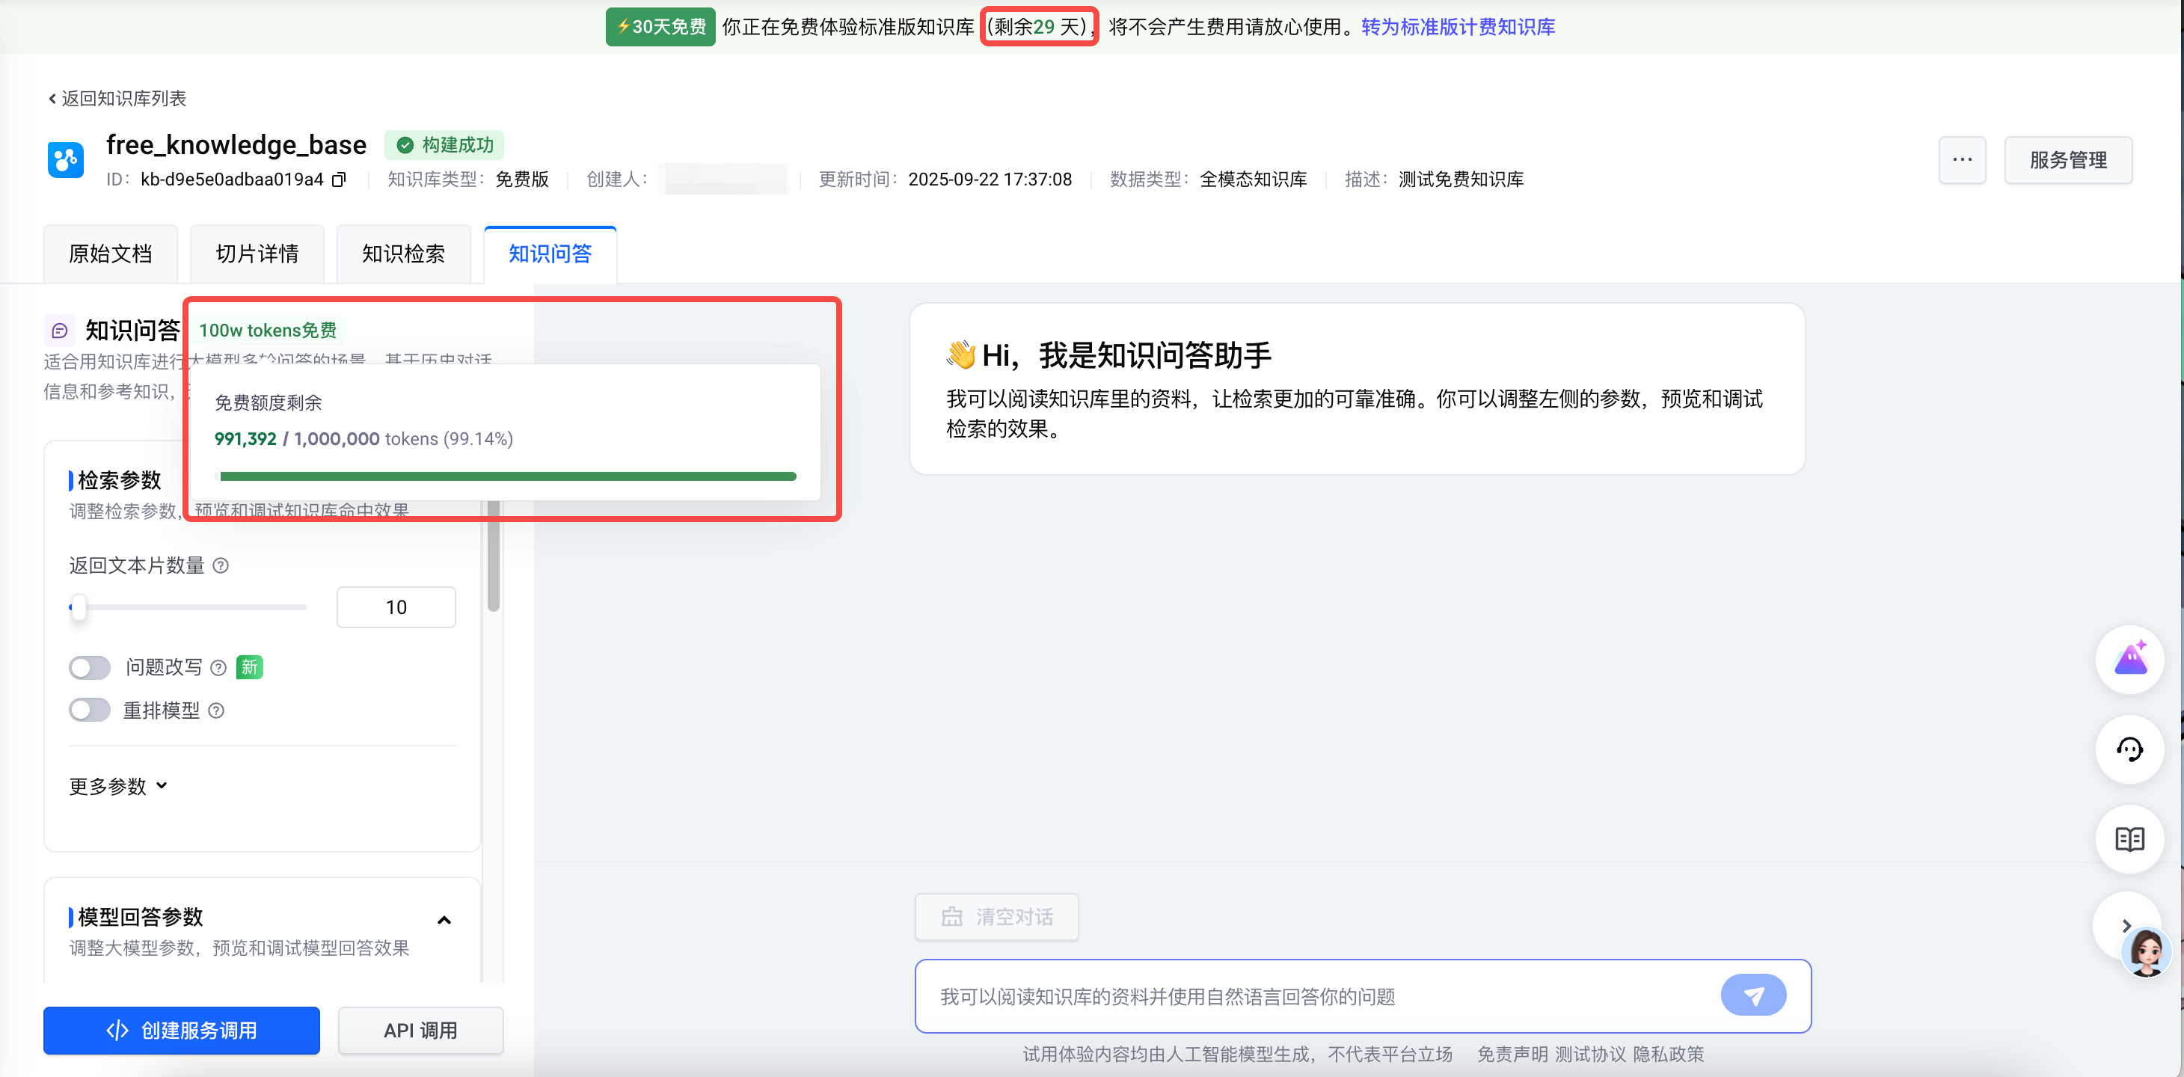
Task: Switch to the 原始文档 tab
Action: tap(110, 254)
